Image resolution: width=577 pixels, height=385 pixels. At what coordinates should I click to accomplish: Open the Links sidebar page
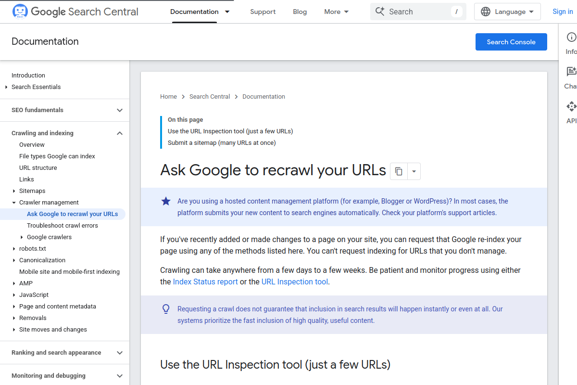tap(26, 180)
